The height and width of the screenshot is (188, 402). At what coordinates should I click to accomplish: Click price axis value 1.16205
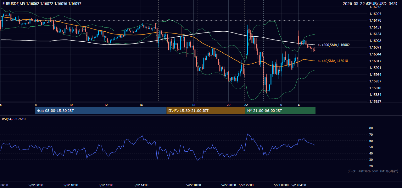tap(375, 14)
